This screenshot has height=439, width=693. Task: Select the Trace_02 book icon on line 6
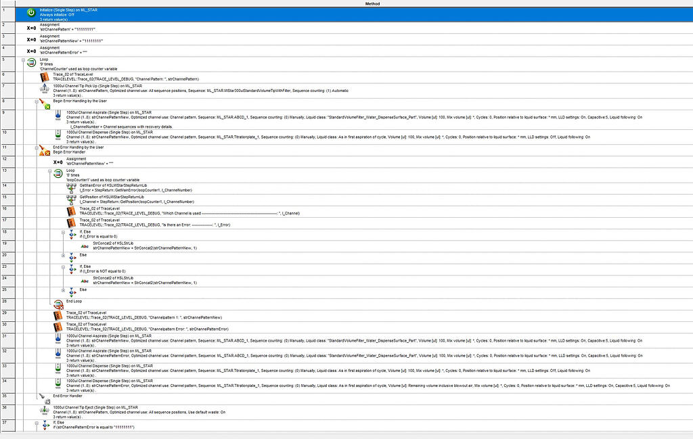tap(45, 77)
